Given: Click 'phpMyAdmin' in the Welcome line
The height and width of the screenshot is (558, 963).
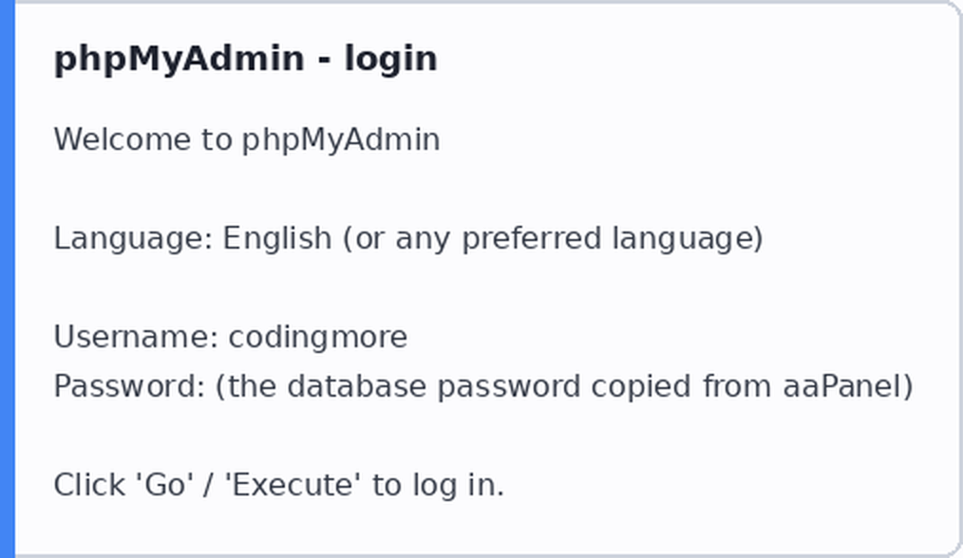Looking at the screenshot, I should (x=341, y=140).
